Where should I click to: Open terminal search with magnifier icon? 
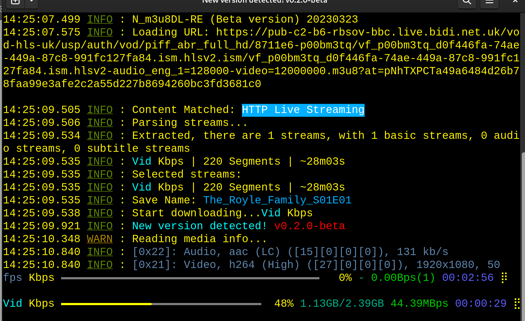coord(467,2)
